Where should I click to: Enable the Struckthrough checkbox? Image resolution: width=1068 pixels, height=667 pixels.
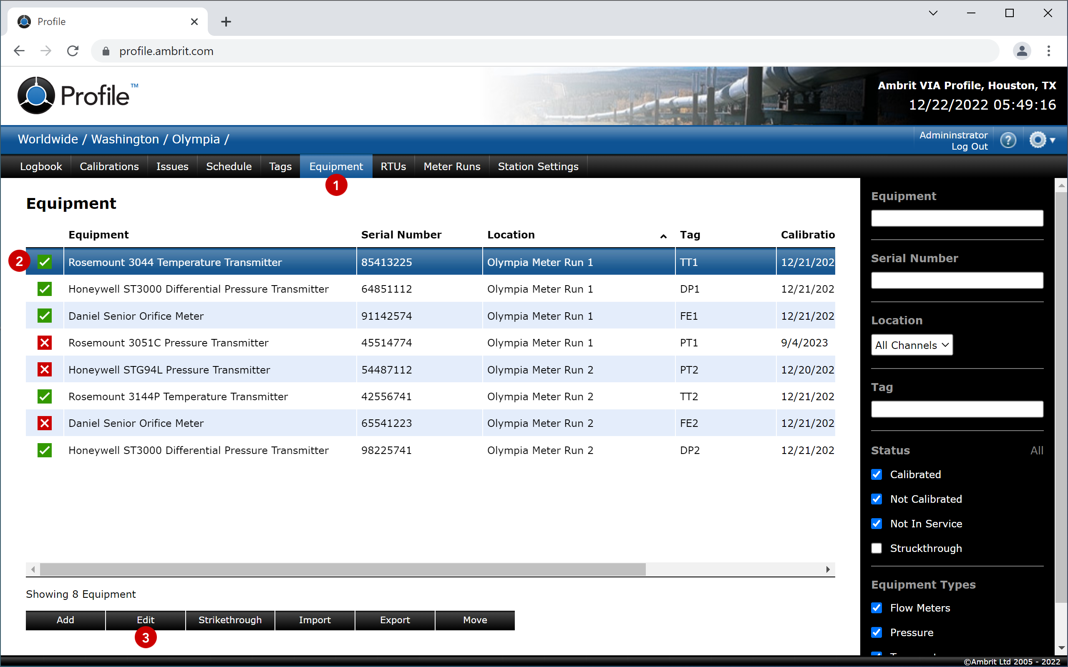click(x=877, y=548)
